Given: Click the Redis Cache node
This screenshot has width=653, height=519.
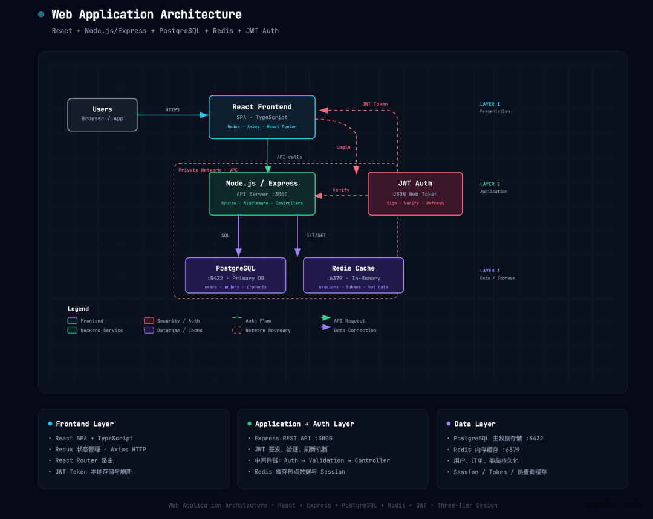Looking at the screenshot, I should pos(353,276).
